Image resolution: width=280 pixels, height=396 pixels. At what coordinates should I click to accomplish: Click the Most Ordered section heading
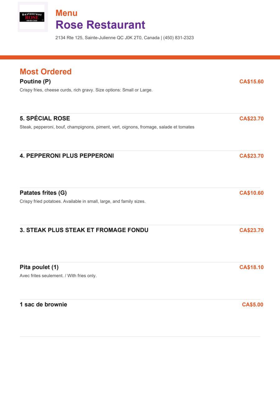click(45, 72)
